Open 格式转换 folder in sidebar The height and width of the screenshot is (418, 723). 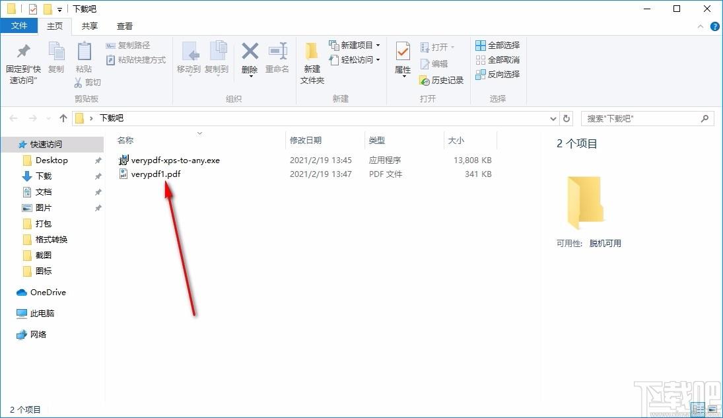coord(52,239)
